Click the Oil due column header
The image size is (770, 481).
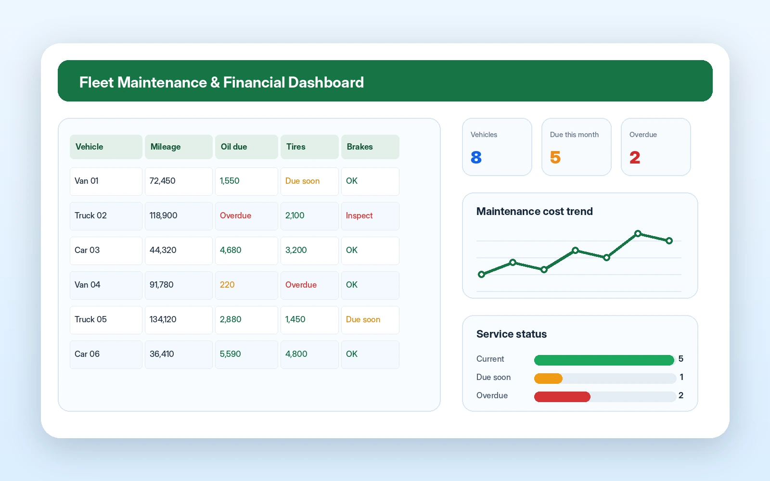click(246, 147)
